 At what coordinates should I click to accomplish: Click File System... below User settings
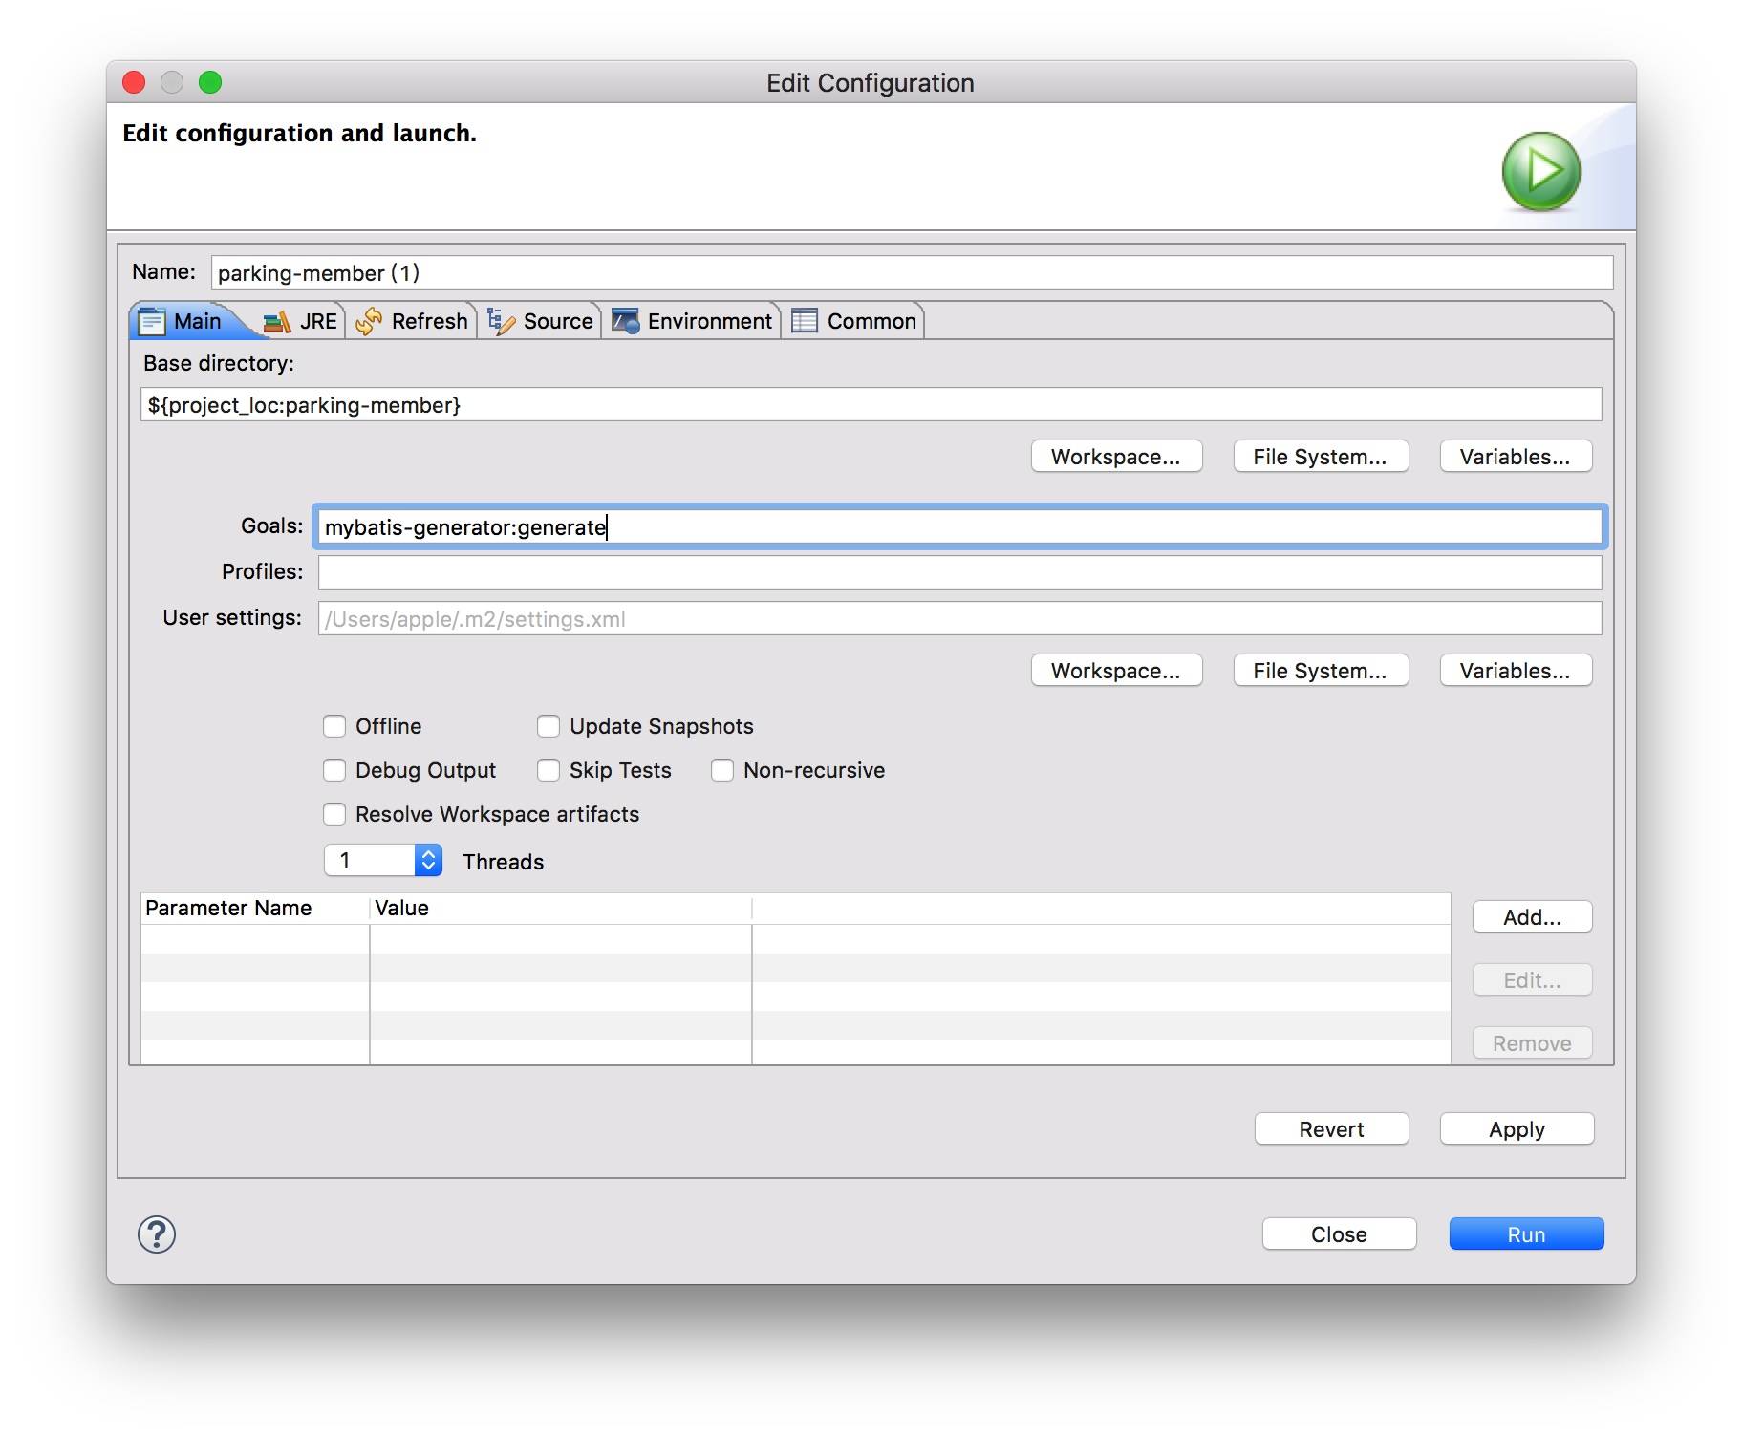tap(1320, 671)
